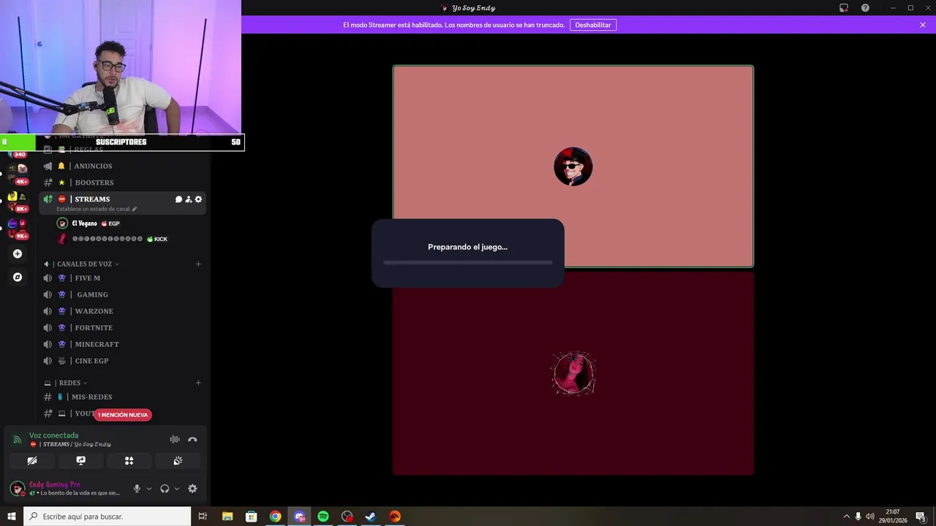Open Discord inbox icon in title bar
Image resolution: width=936 pixels, height=526 pixels.
tap(844, 8)
